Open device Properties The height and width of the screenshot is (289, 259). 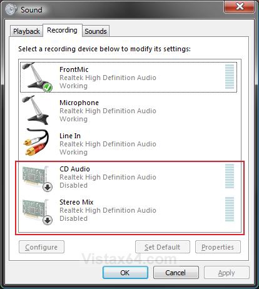click(x=218, y=247)
